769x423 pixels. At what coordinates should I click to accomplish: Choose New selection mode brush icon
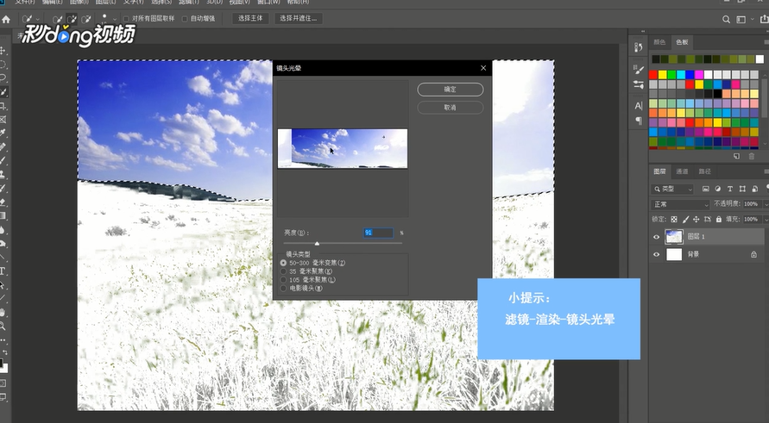tap(57, 19)
